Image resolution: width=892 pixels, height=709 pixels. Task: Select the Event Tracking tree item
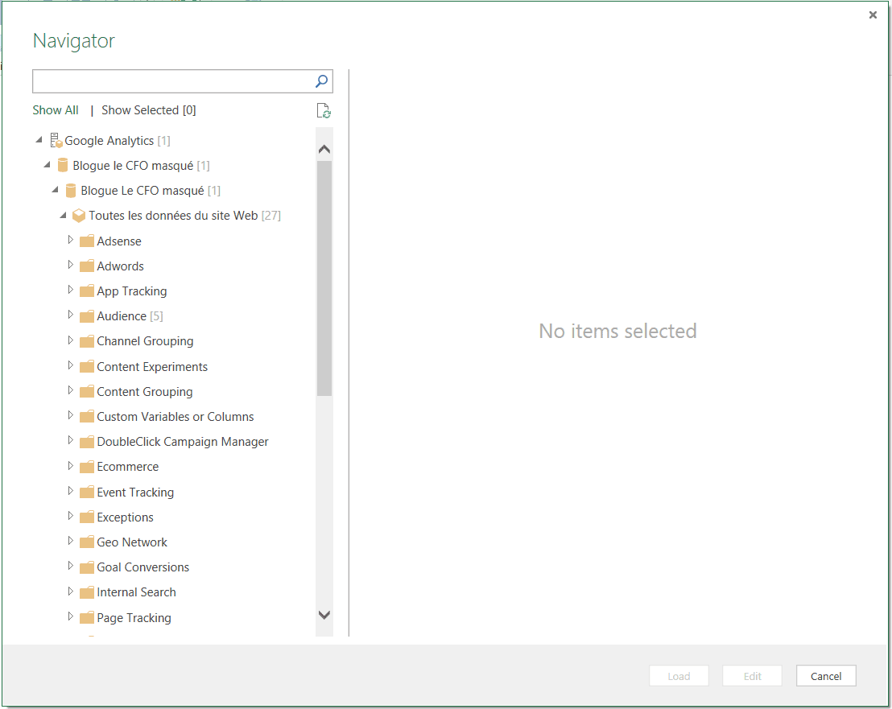click(x=135, y=493)
